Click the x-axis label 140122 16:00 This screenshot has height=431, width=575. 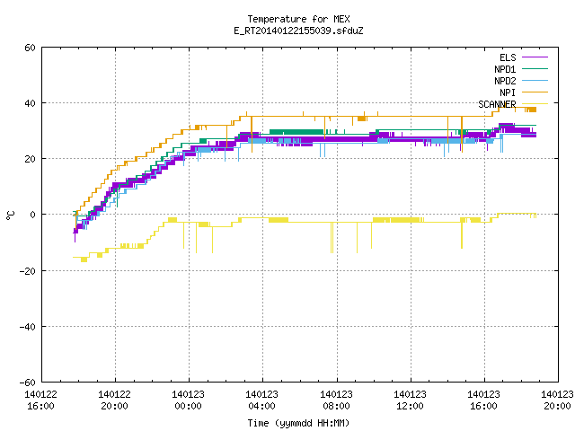(40, 400)
